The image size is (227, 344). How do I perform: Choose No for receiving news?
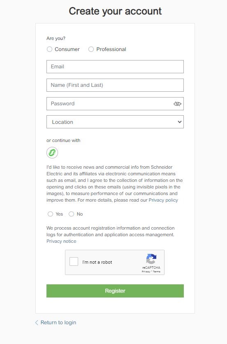71,214
